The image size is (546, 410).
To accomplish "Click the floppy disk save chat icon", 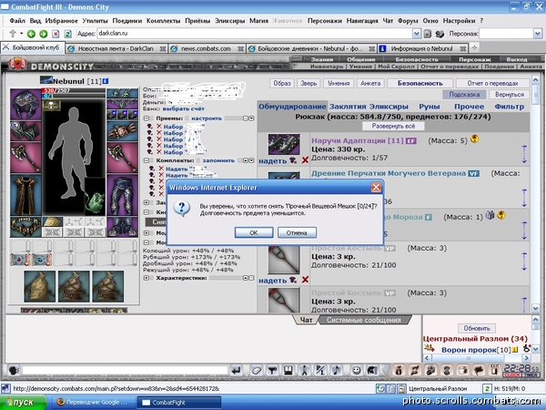I will pos(288,370).
